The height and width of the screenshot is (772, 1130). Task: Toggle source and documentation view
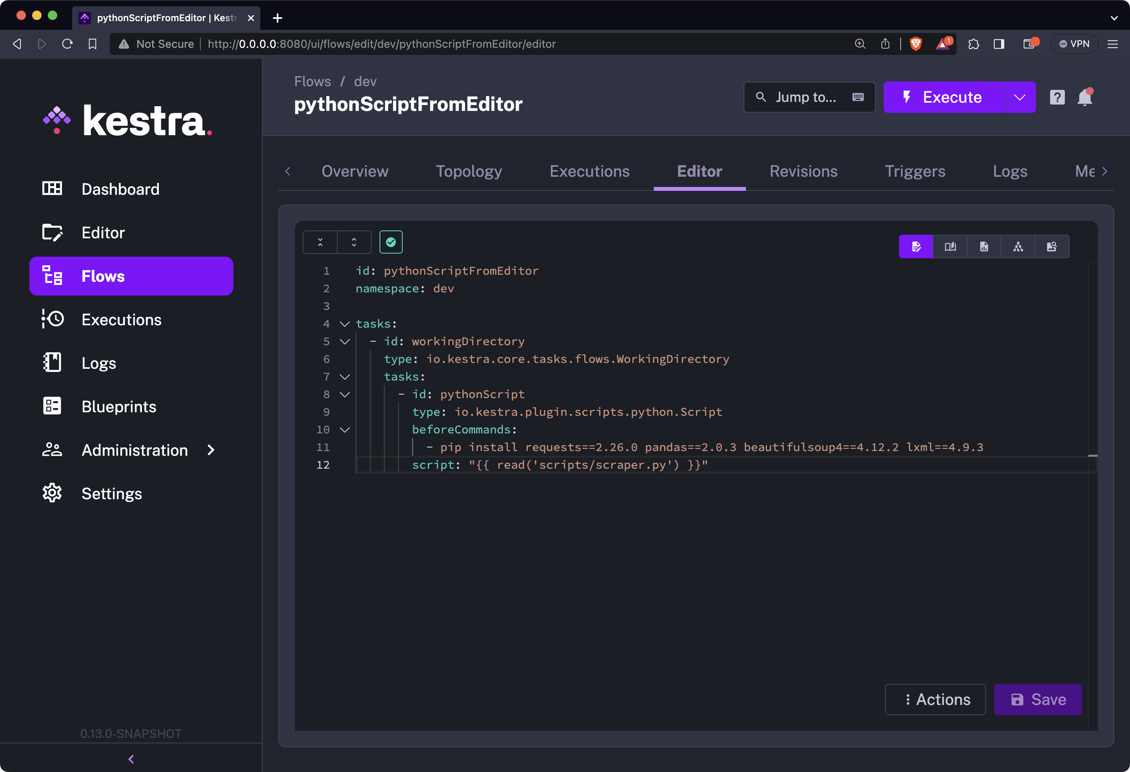[x=950, y=247]
